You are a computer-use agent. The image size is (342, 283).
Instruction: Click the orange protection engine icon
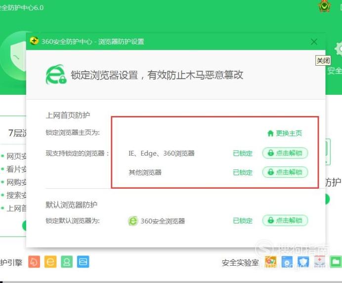[34, 262]
